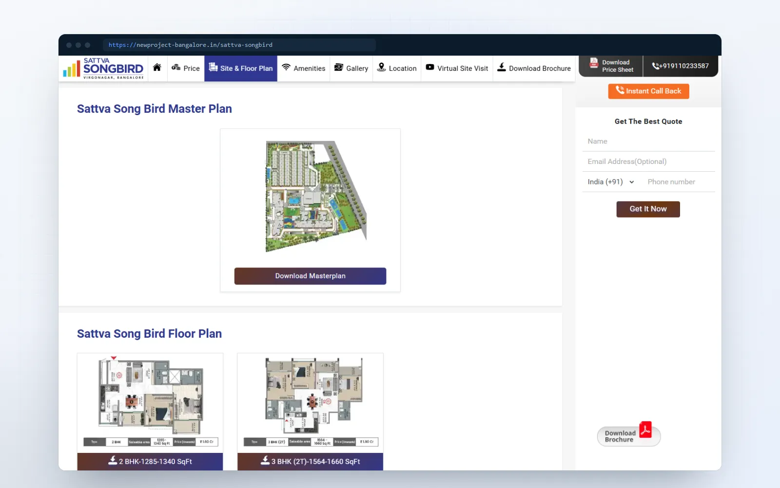
Task: Open Virtual Site Visit
Action: (x=457, y=68)
